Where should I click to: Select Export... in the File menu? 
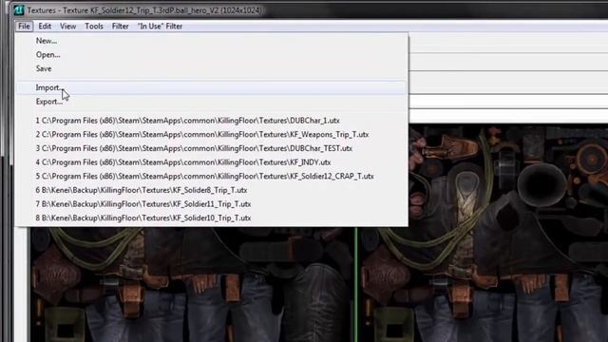[x=211, y=102]
